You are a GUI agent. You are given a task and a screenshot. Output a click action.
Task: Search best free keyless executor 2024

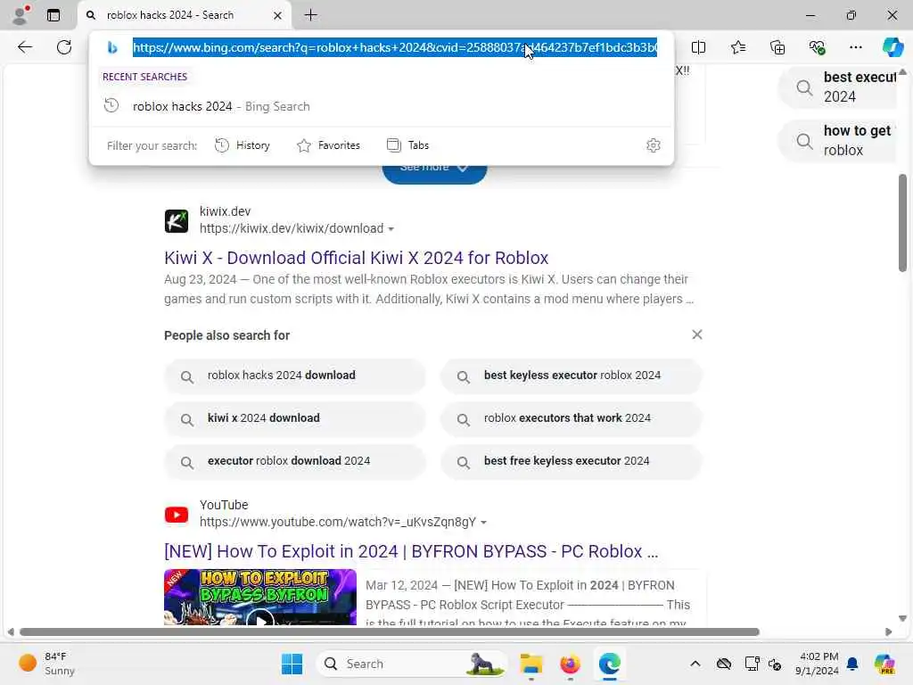572,461
